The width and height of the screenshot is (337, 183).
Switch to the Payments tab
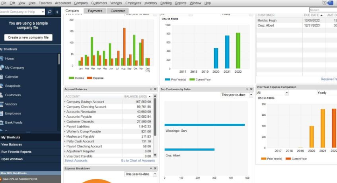tap(95, 11)
